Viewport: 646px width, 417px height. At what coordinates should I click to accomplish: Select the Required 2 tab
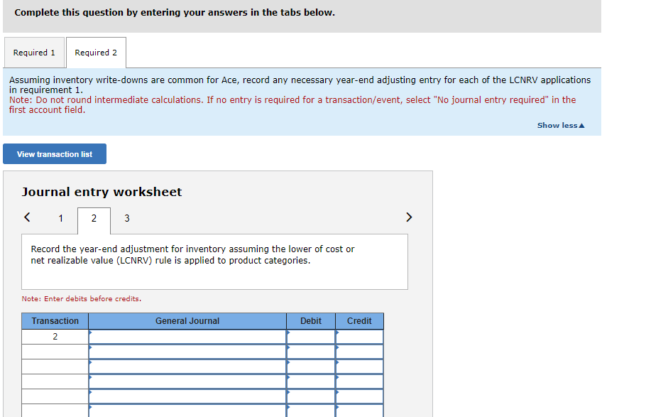[96, 53]
